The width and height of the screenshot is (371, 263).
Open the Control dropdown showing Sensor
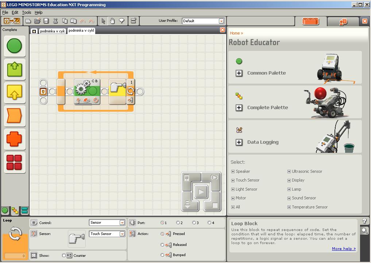click(x=107, y=223)
